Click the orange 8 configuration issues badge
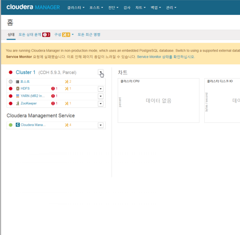This screenshot has height=235, width=240. 66,35
